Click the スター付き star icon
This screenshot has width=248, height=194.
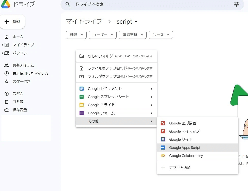click(x=7, y=82)
